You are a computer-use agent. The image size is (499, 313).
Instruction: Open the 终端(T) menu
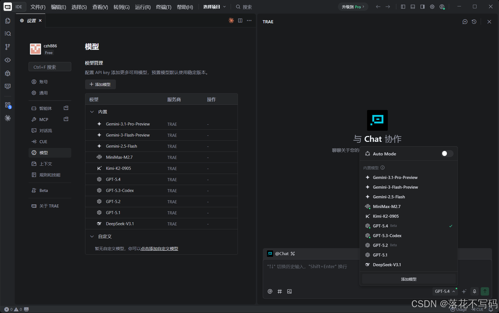click(164, 7)
